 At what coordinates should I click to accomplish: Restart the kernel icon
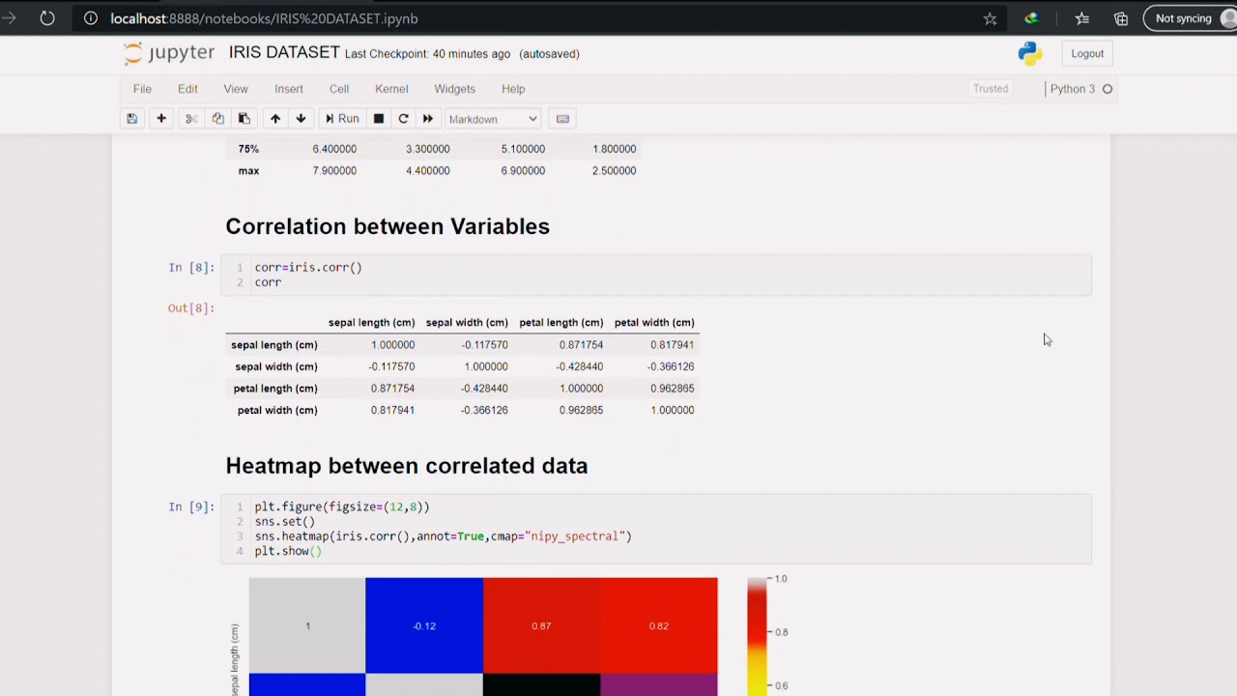point(403,119)
